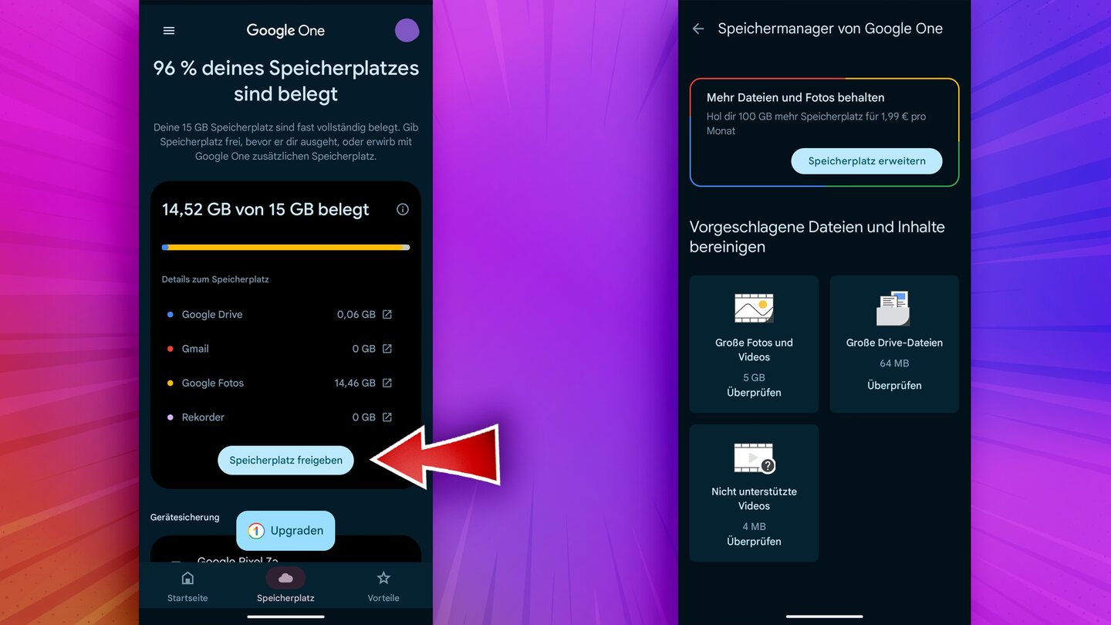The height and width of the screenshot is (625, 1111).
Task: Tap the Große Fotos und Videos icon
Action: 754,308
